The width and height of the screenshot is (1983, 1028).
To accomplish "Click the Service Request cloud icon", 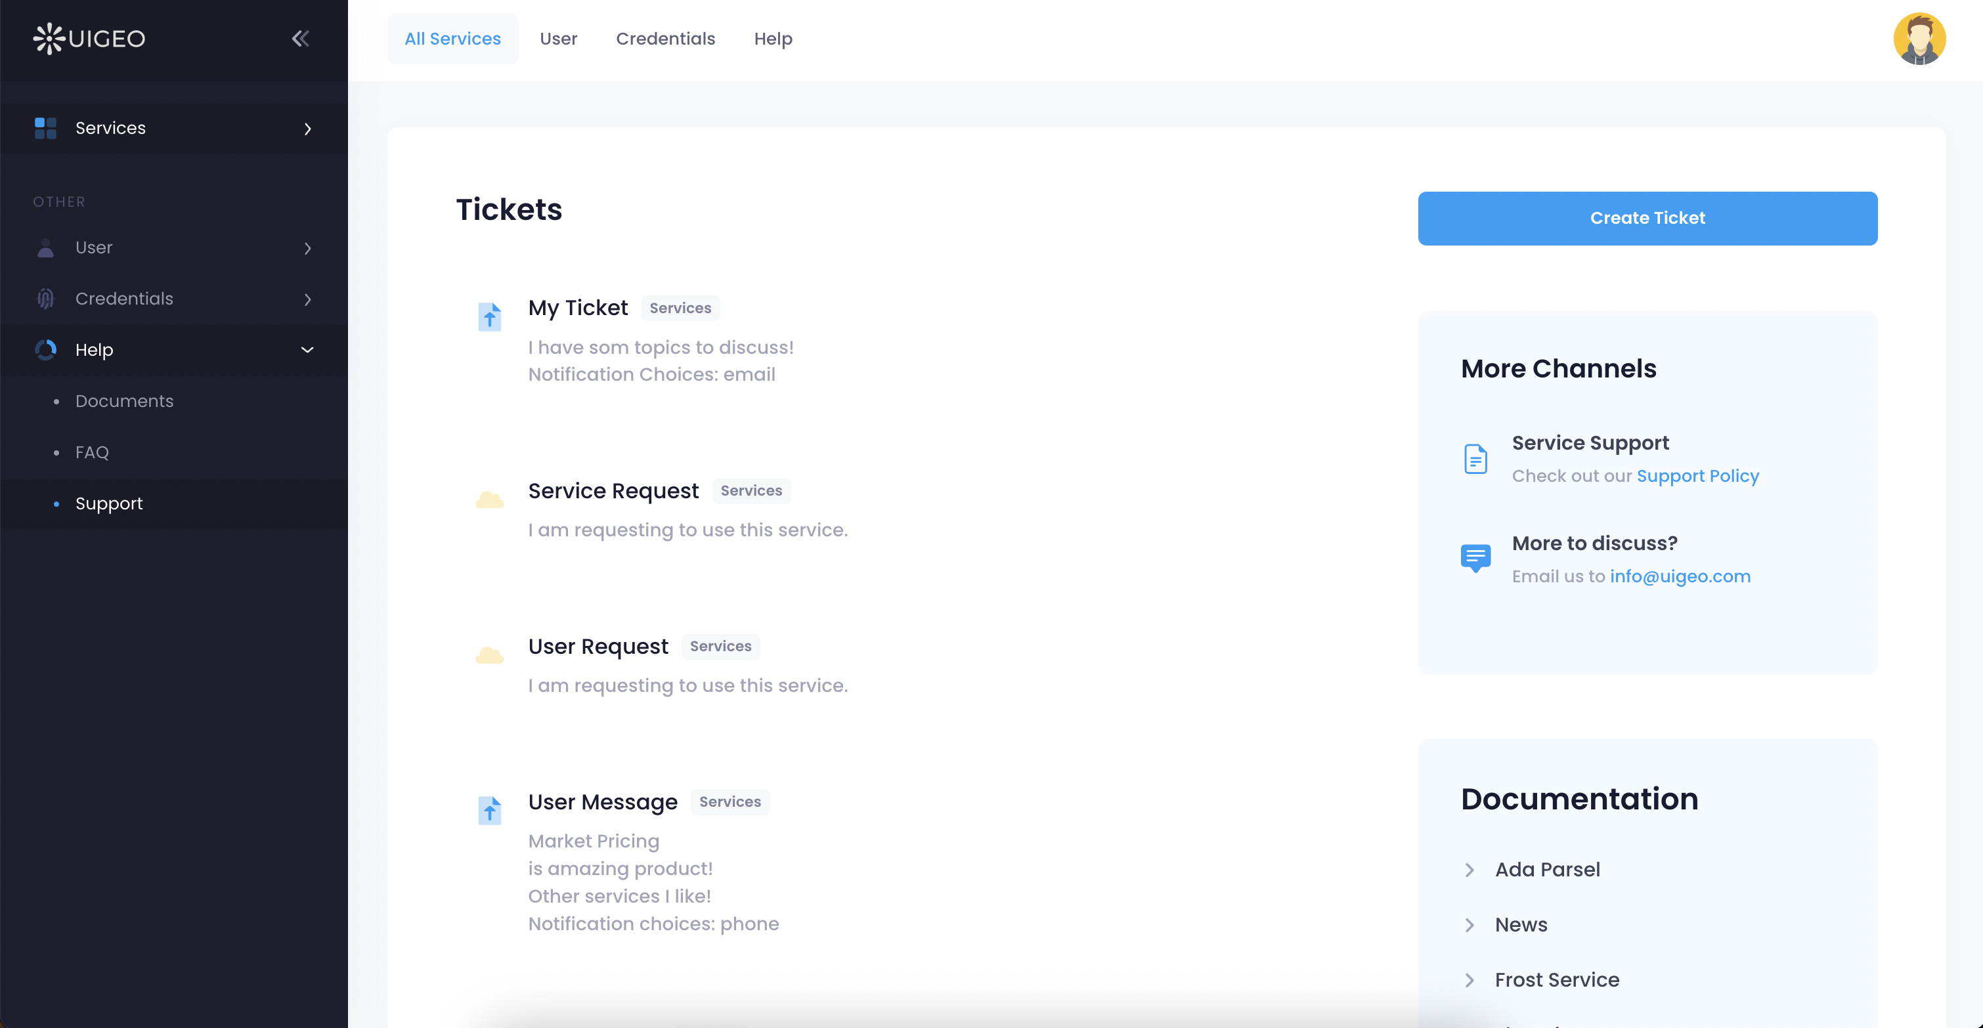I will pyautogui.click(x=490, y=500).
